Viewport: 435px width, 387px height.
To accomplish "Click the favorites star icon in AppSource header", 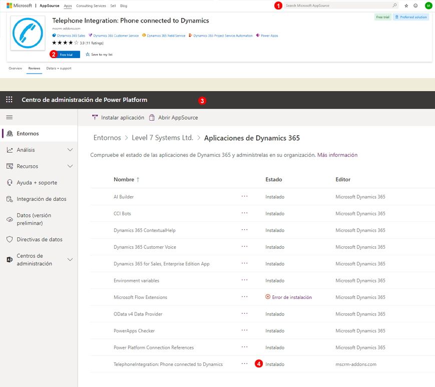I will [406, 6].
